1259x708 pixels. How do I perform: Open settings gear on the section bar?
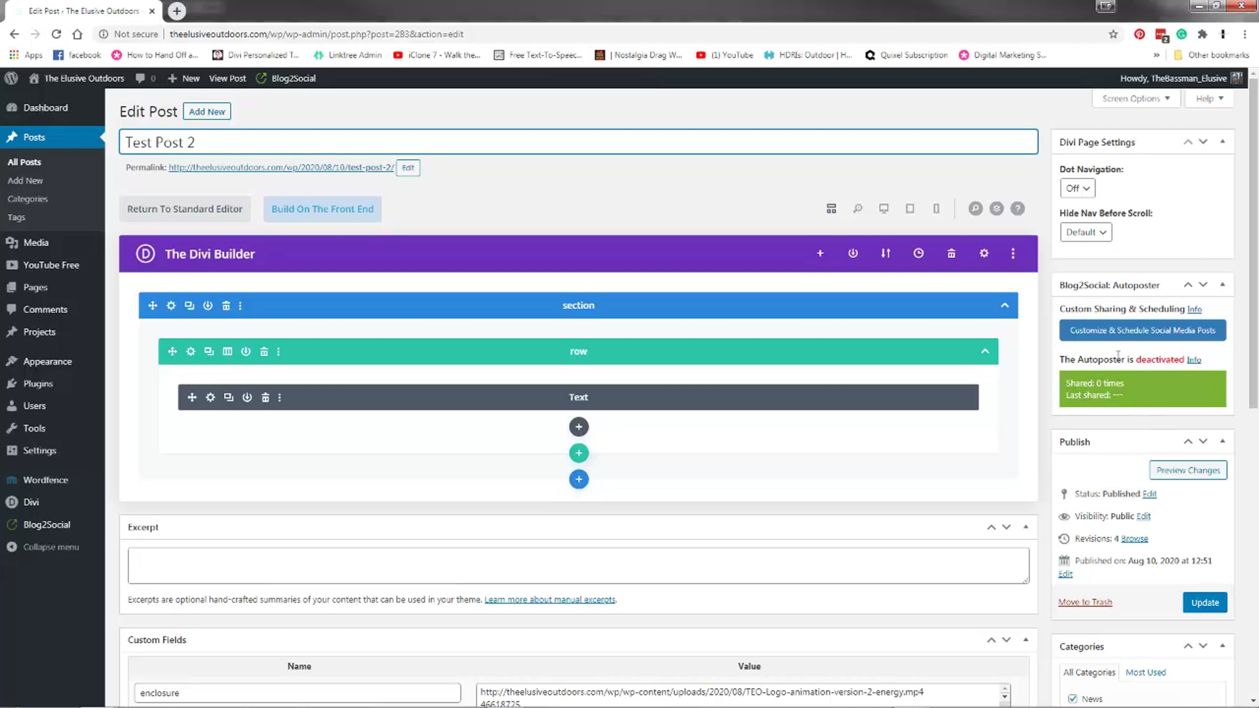(x=171, y=305)
